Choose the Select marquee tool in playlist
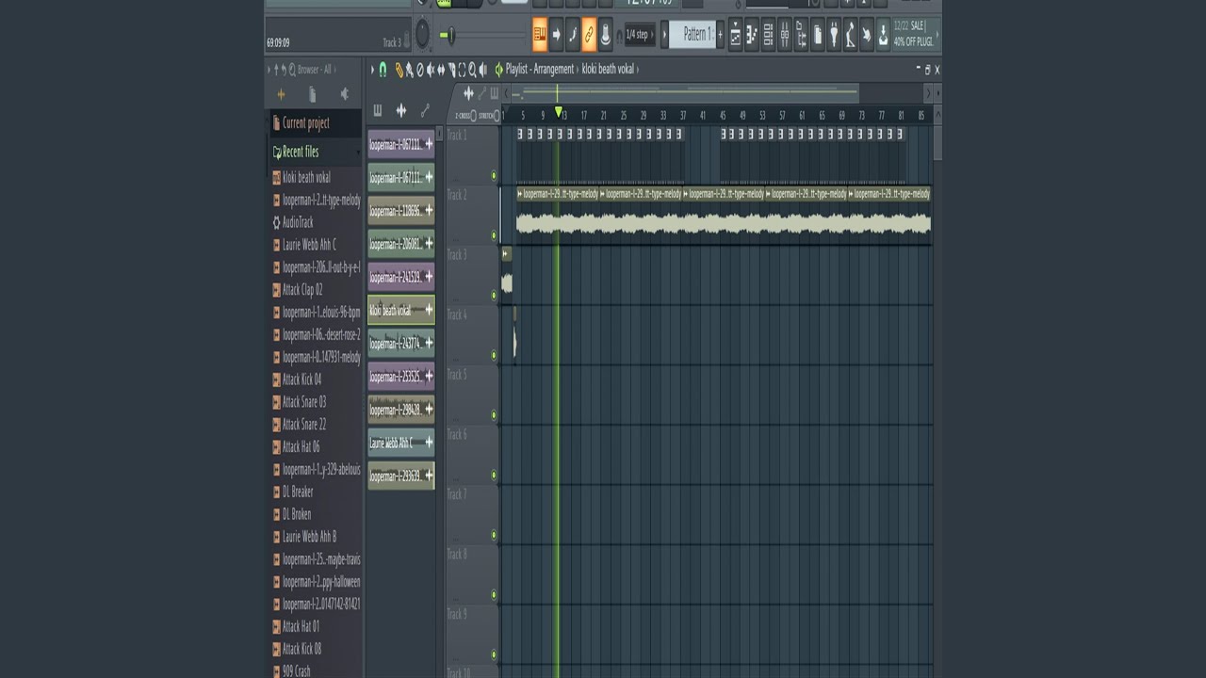Viewport: 1206px width, 678px height. click(x=462, y=70)
